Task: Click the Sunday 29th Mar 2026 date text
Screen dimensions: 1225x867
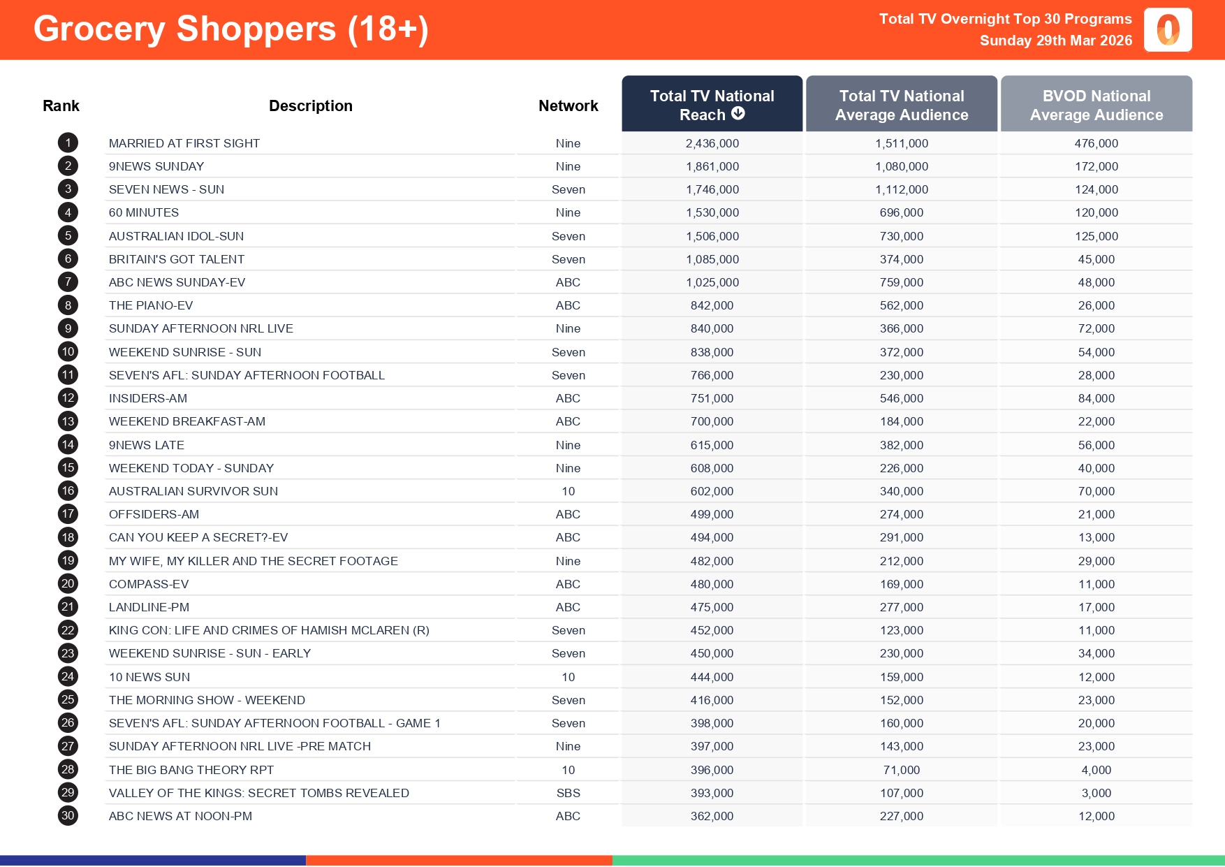Action: click(1055, 41)
